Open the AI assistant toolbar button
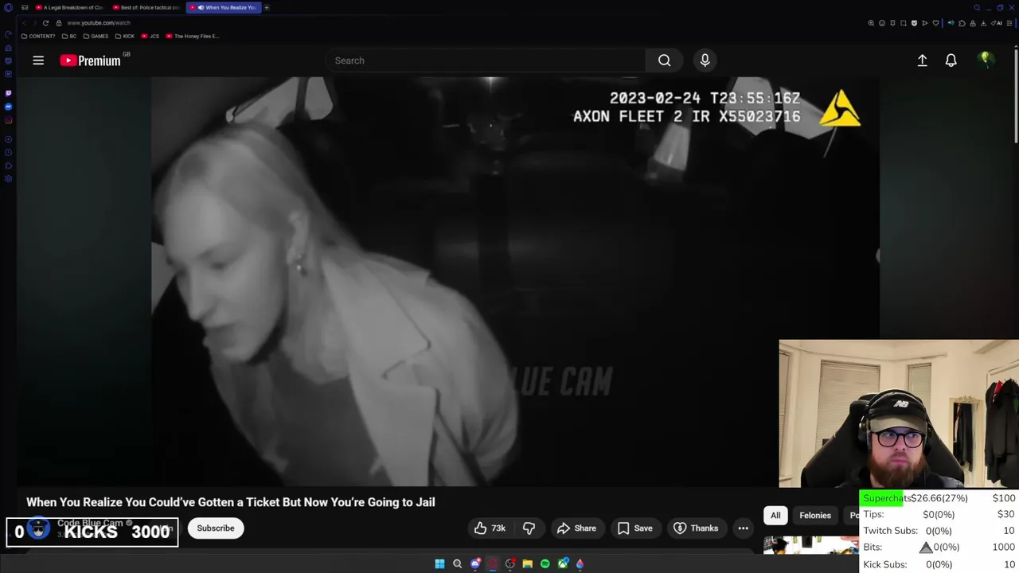1019x573 pixels. pos(997,23)
